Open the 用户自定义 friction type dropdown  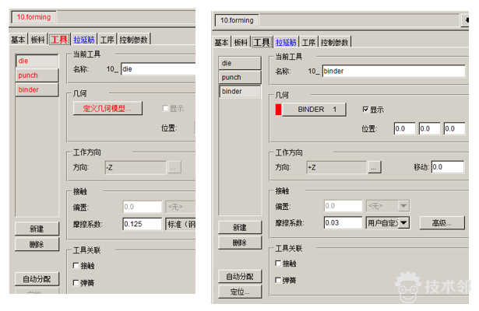tap(387, 224)
